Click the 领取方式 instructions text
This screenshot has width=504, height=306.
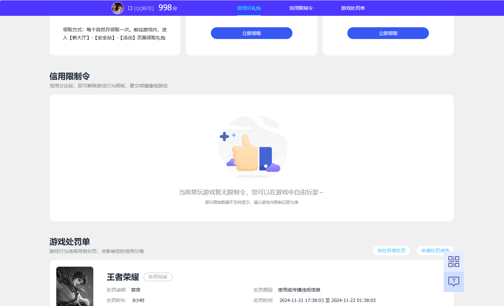click(115, 34)
